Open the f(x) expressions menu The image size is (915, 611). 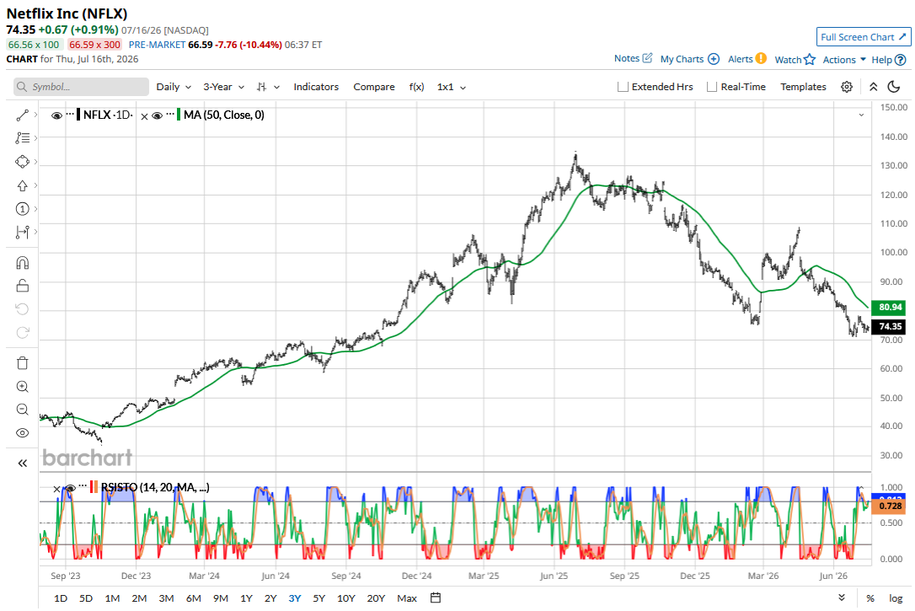coord(416,87)
